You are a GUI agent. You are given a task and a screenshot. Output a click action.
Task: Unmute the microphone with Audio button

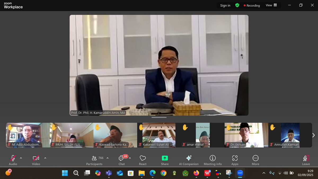13,160
